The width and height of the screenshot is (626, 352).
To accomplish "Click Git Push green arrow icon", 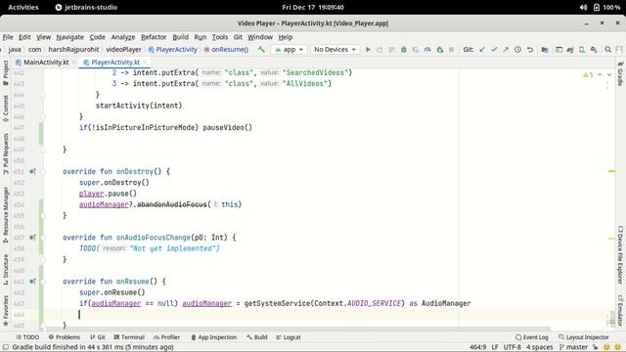I will tap(506, 50).
